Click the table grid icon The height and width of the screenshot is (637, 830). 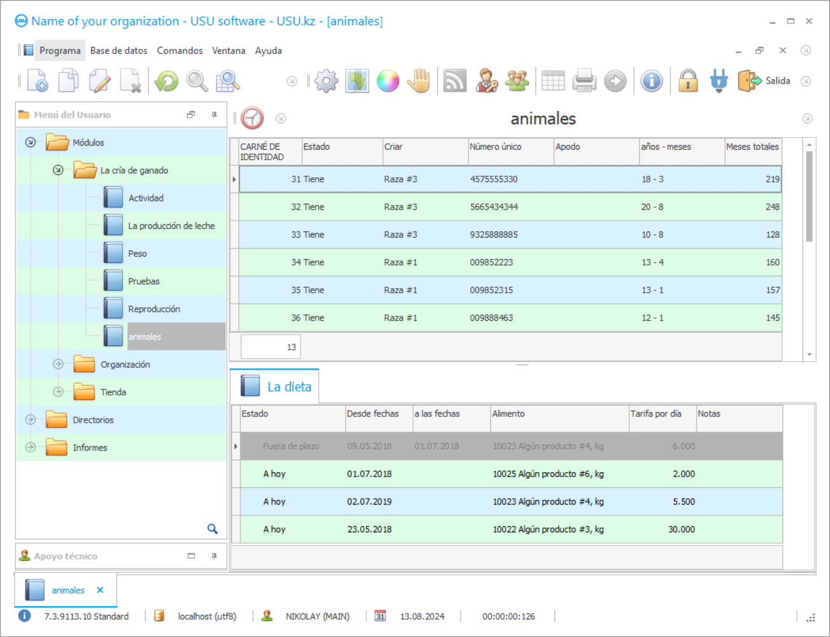[553, 81]
